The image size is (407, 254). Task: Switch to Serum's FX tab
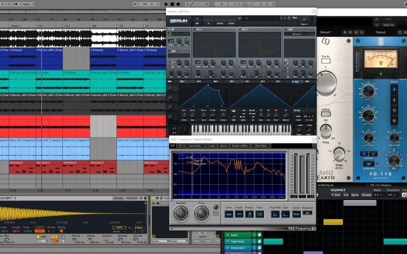point(209,21)
